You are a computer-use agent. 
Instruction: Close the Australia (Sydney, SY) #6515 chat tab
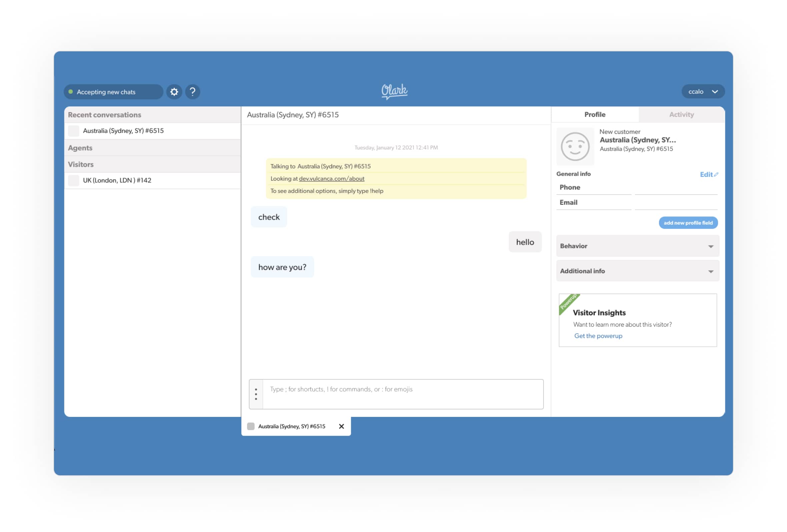(341, 426)
